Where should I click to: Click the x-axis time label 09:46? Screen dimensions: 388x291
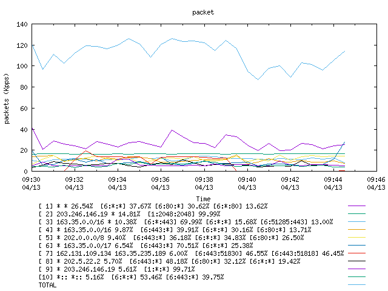[x=376, y=179]
